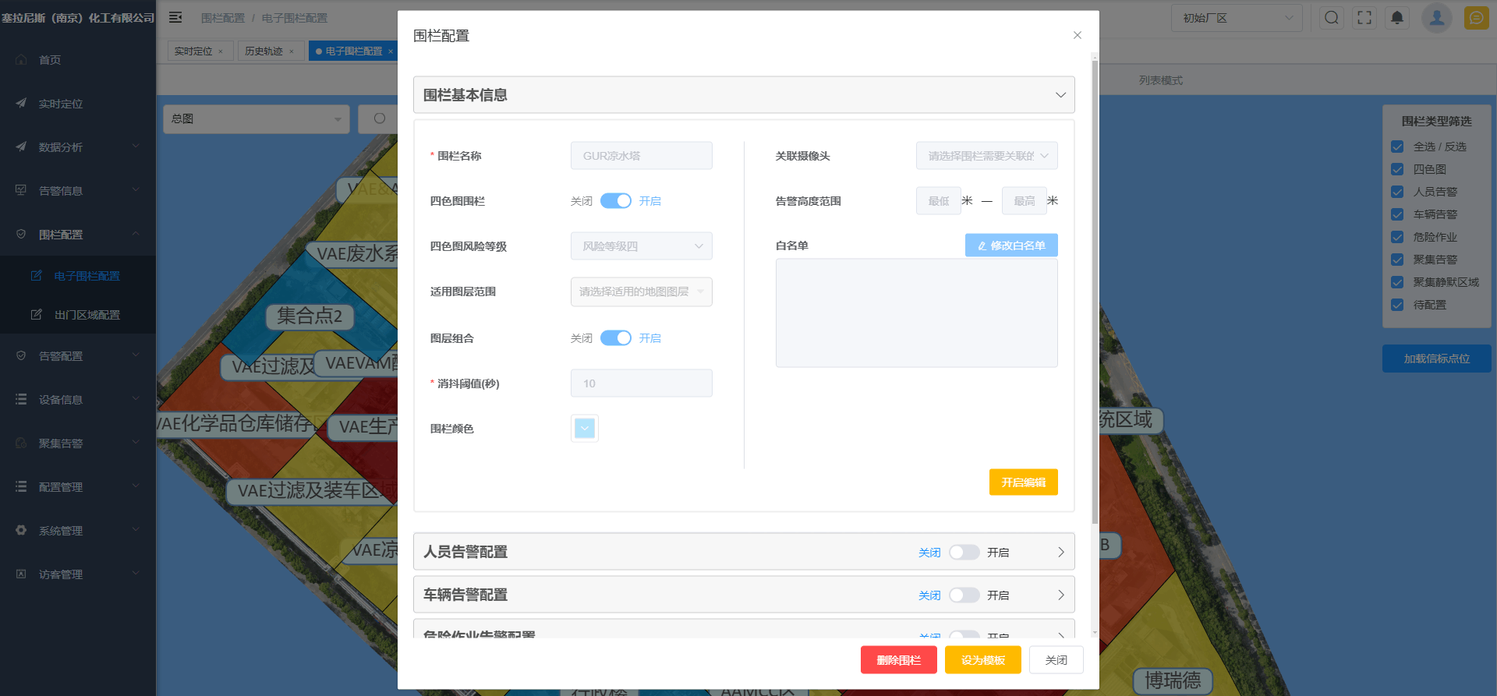1497x696 pixels.
Task: Toggle the 图层组合 switch
Action: (616, 338)
